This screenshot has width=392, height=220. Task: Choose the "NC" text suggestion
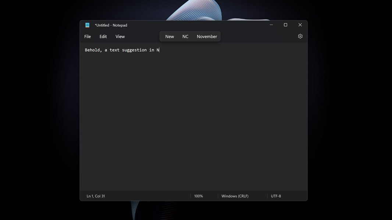185,37
